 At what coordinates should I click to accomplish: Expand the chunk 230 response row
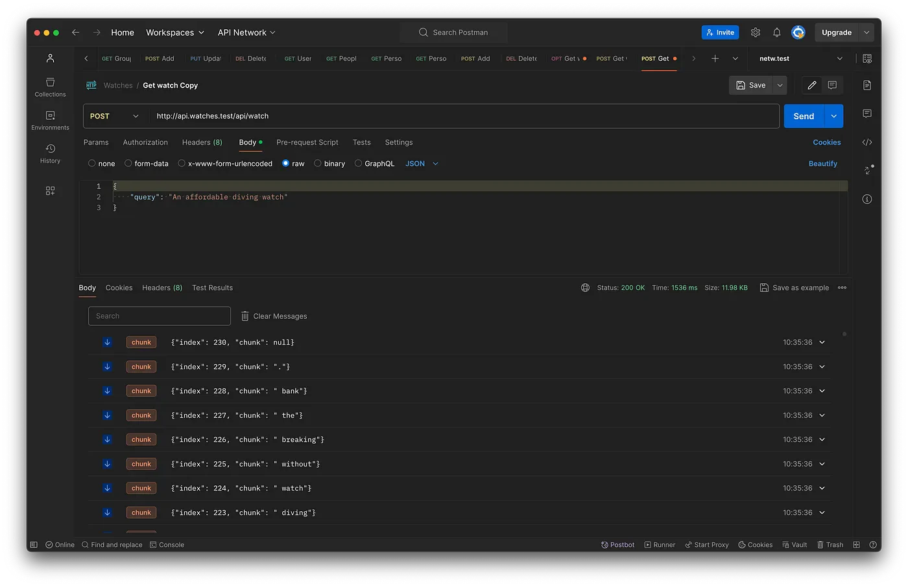pos(821,341)
